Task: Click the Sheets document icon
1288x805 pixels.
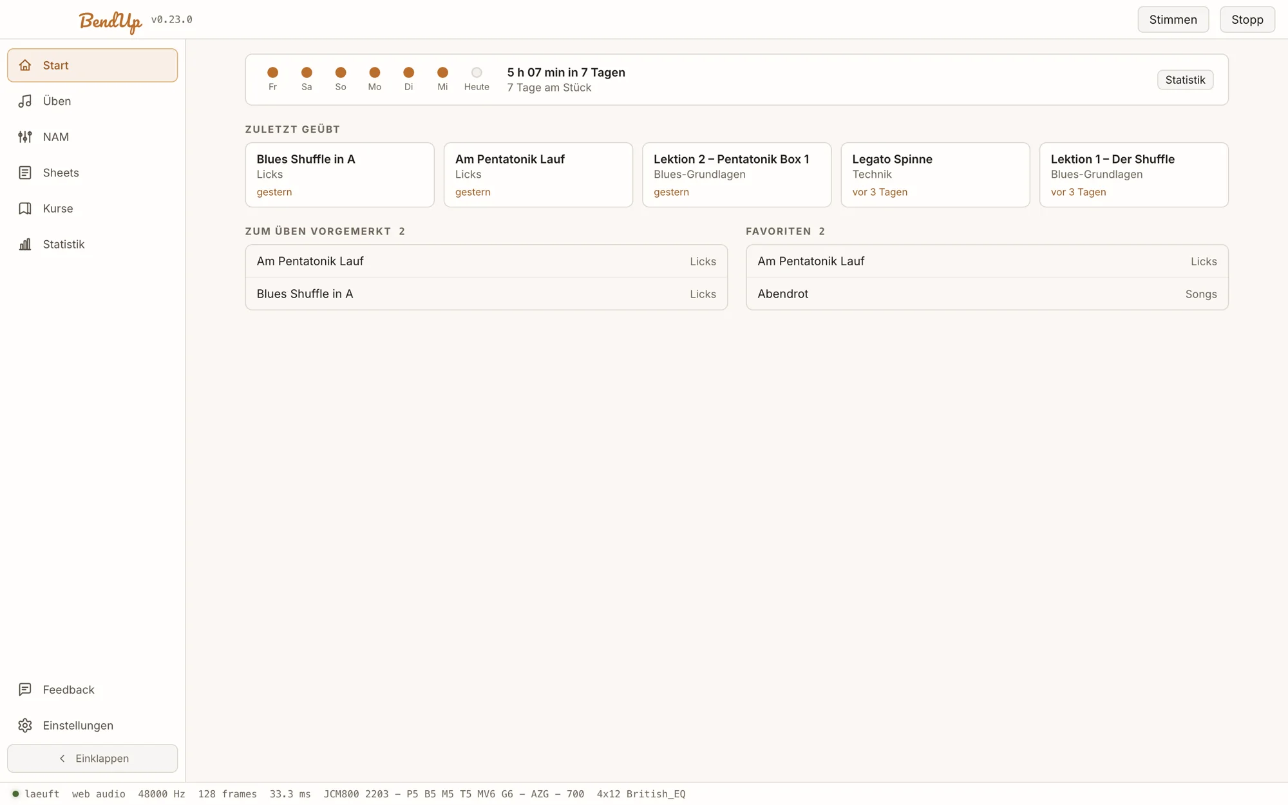Action: pyautogui.click(x=25, y=173)
